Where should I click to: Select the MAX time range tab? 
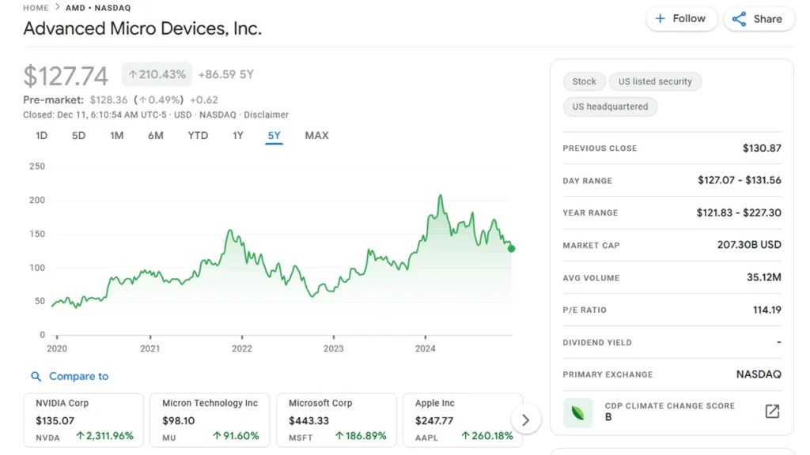pyautogui.click(x=316, y=136)
